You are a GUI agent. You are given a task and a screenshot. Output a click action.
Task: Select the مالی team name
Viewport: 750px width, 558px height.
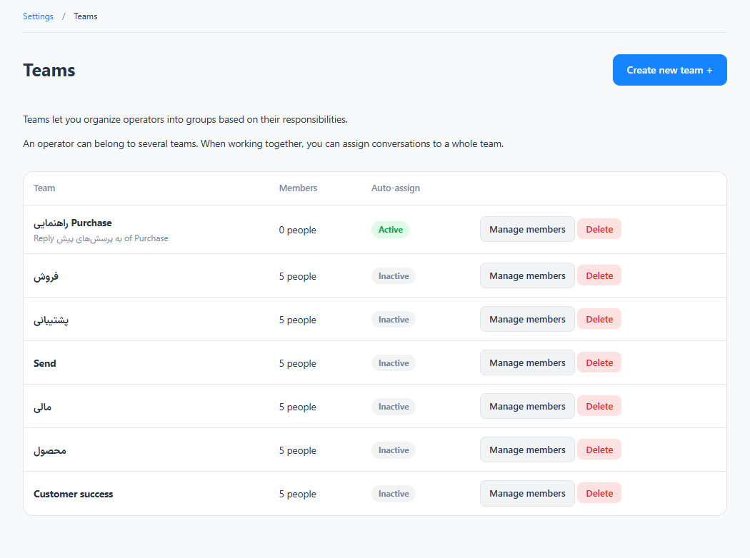tap(43, 407)
